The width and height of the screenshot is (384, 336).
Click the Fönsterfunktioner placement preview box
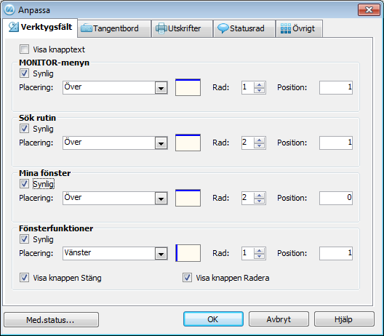coord(188,253)
